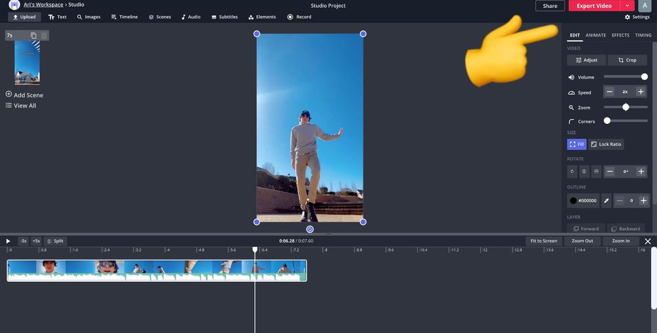Open the Scenes tool
Screen dimensions: 657x333
click(x=160, y=16)
